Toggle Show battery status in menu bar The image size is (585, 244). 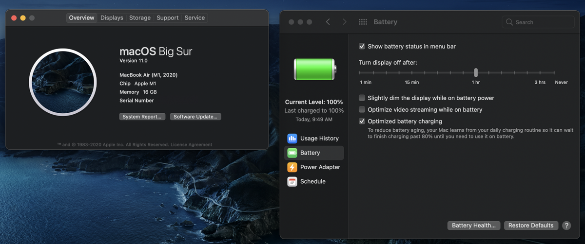(x=362, y=46)
